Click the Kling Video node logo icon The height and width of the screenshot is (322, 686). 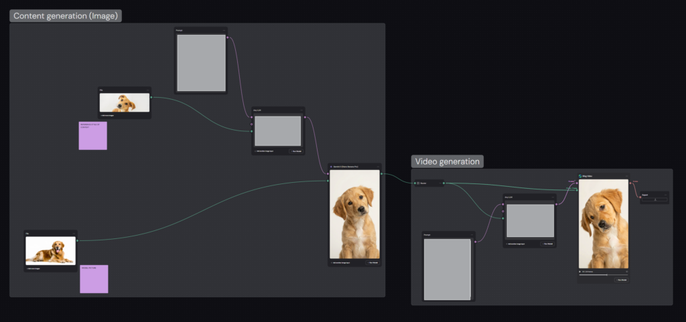click(580, 176)
